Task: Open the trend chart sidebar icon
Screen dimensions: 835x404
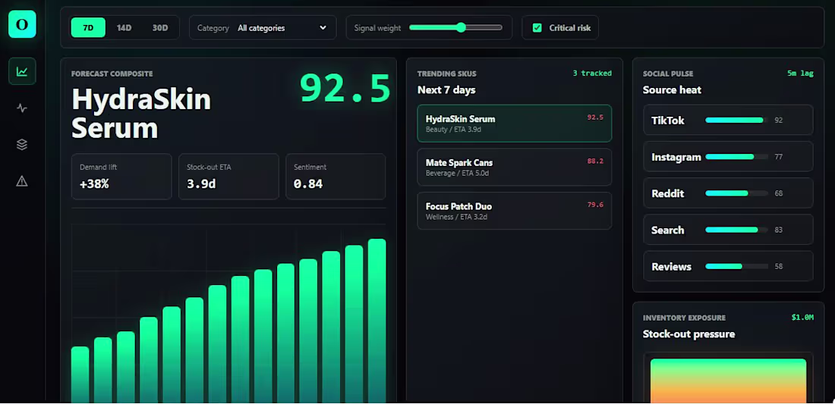Action: tap(22, 71)
